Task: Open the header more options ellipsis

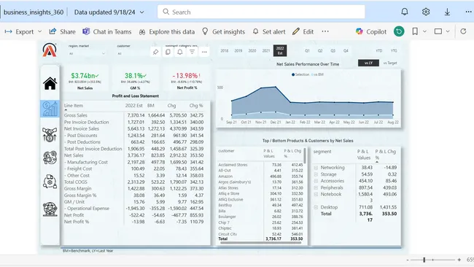Action: pyautogui.click(x=468, y=12)
